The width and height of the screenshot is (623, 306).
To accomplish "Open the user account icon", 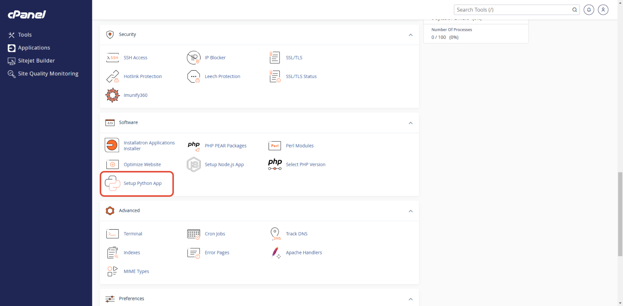I will click(x=603, y=10).
